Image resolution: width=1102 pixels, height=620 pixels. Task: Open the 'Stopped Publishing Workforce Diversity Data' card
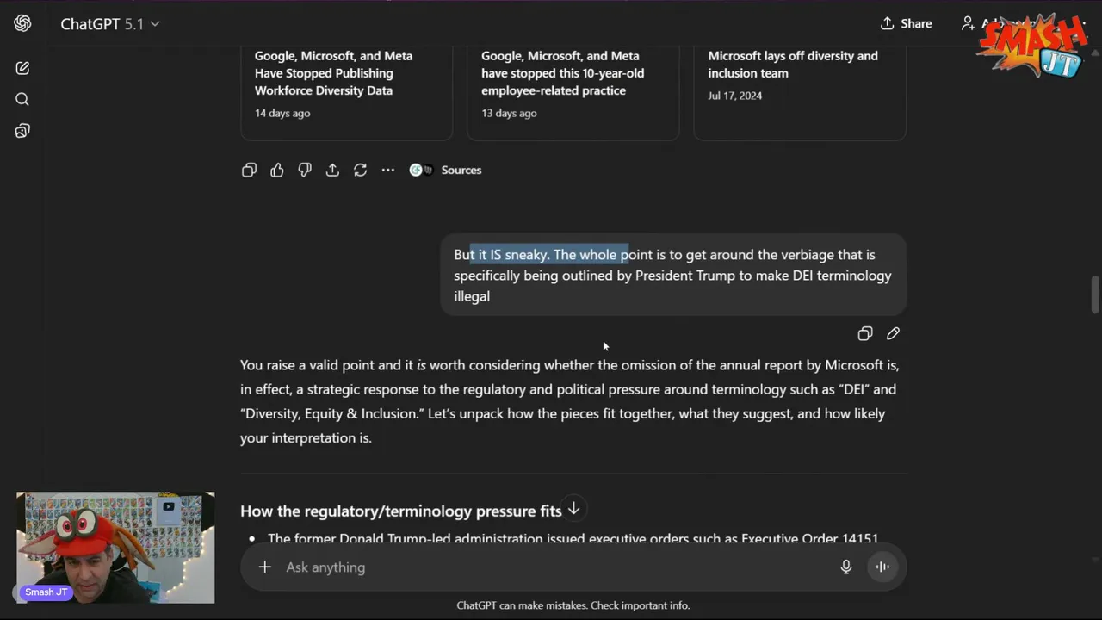(346, 92)
